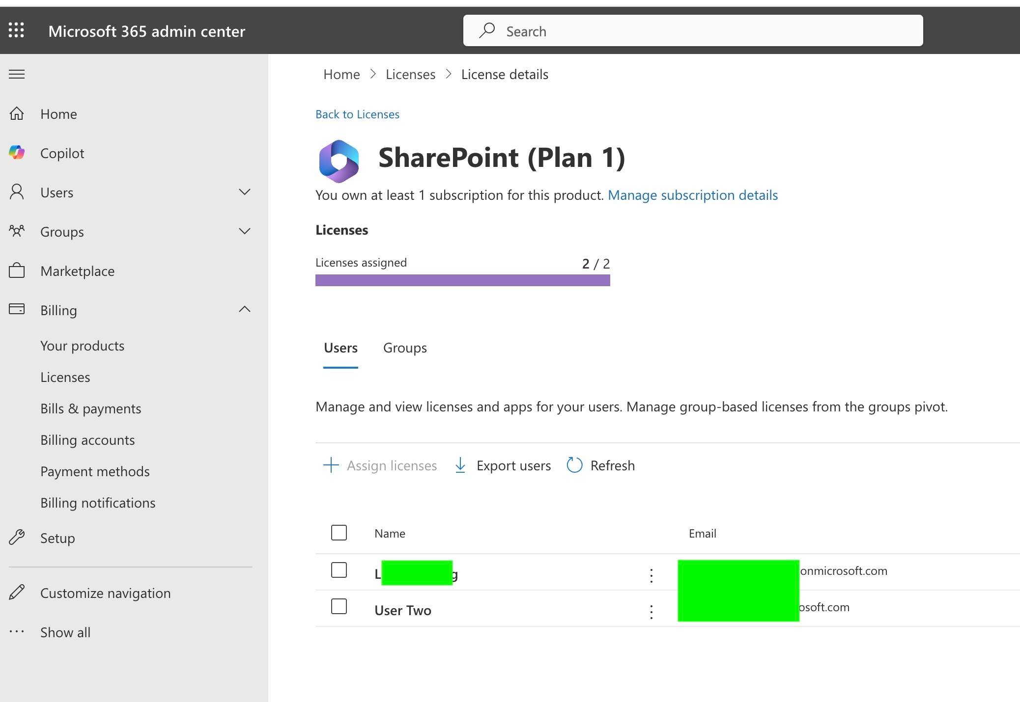The image size is (1020, 702).
Task: Export users from the license list
Action: (x=502, y=465)
